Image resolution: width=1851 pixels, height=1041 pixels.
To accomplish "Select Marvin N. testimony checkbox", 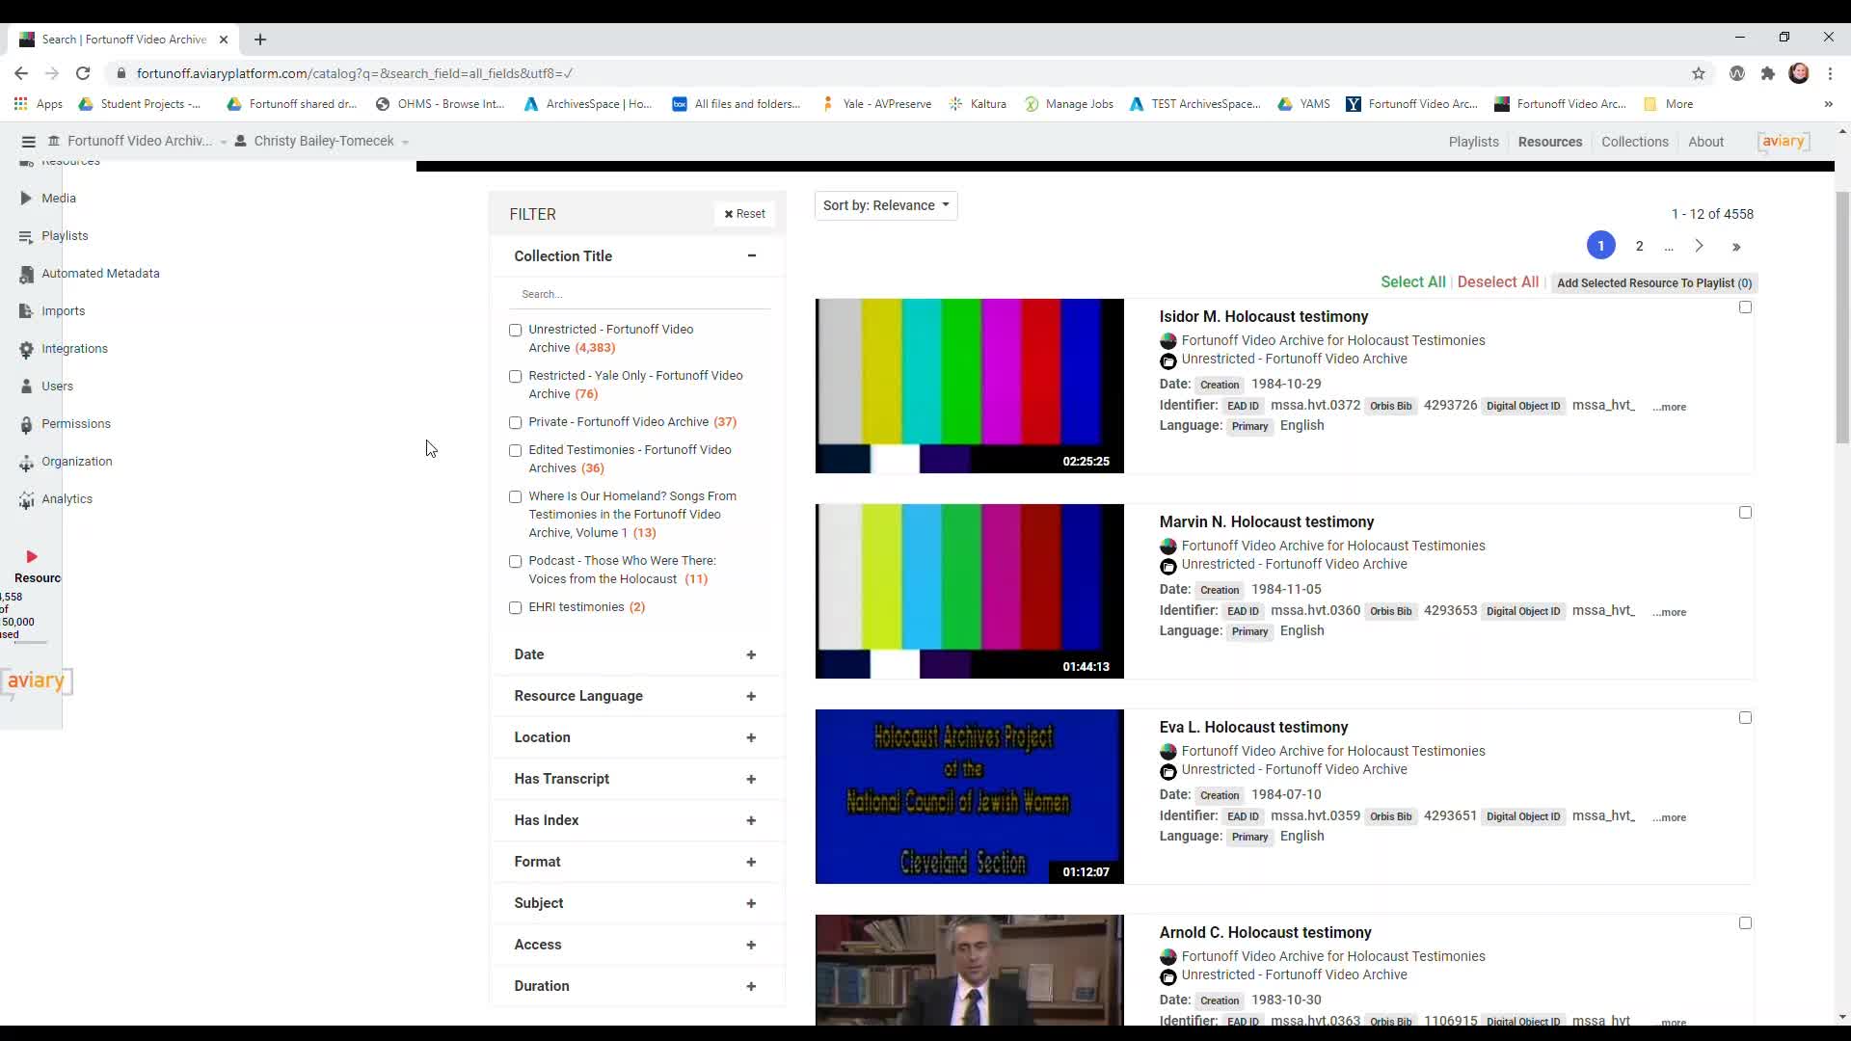I will (1745, 513).
